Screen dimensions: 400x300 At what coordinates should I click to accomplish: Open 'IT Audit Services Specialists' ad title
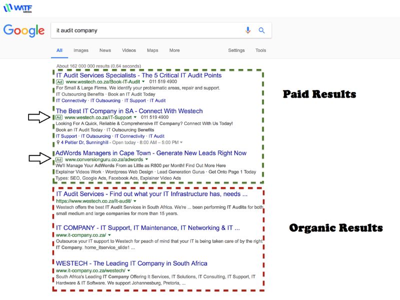139,75
